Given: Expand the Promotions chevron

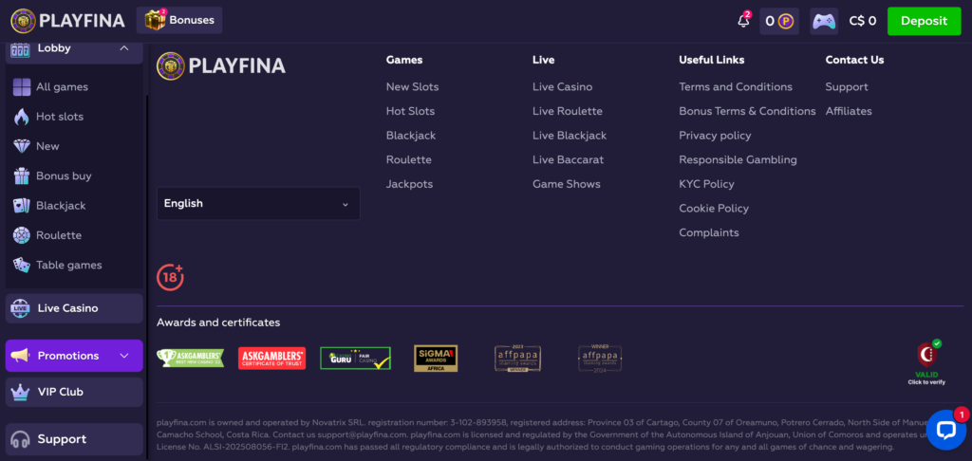Looking at the screenshot, I should (124, 356).
